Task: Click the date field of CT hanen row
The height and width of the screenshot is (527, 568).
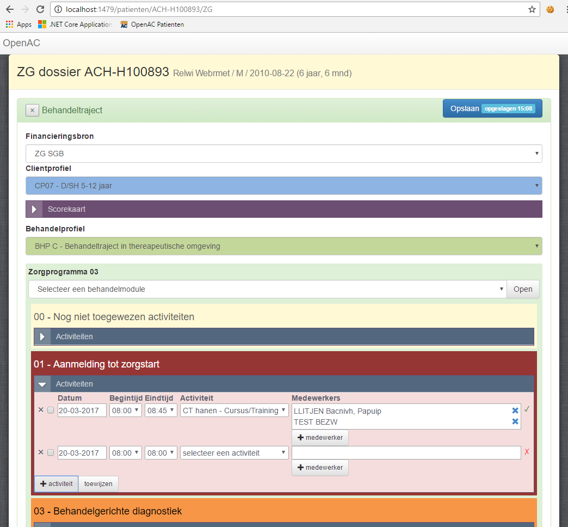Action: pyautogui.click(x=82, y=410)
